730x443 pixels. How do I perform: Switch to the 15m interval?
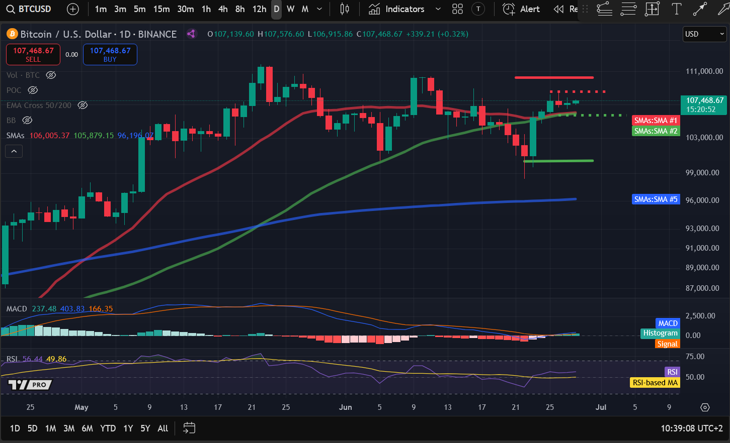[x=161, y=9]
